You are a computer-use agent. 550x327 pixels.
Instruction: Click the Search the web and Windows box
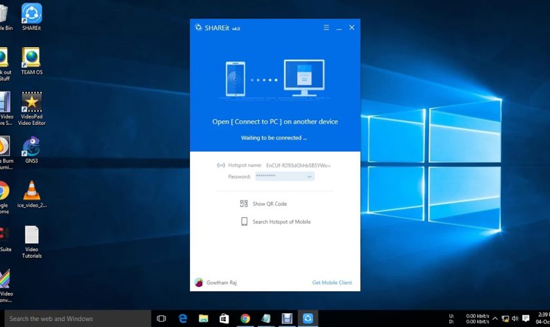click(x=77, y=318)
